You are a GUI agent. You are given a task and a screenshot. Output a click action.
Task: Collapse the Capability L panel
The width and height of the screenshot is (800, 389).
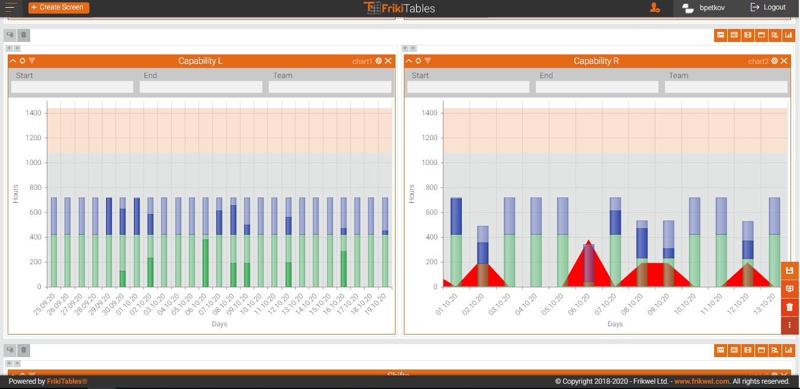(13, 61)
